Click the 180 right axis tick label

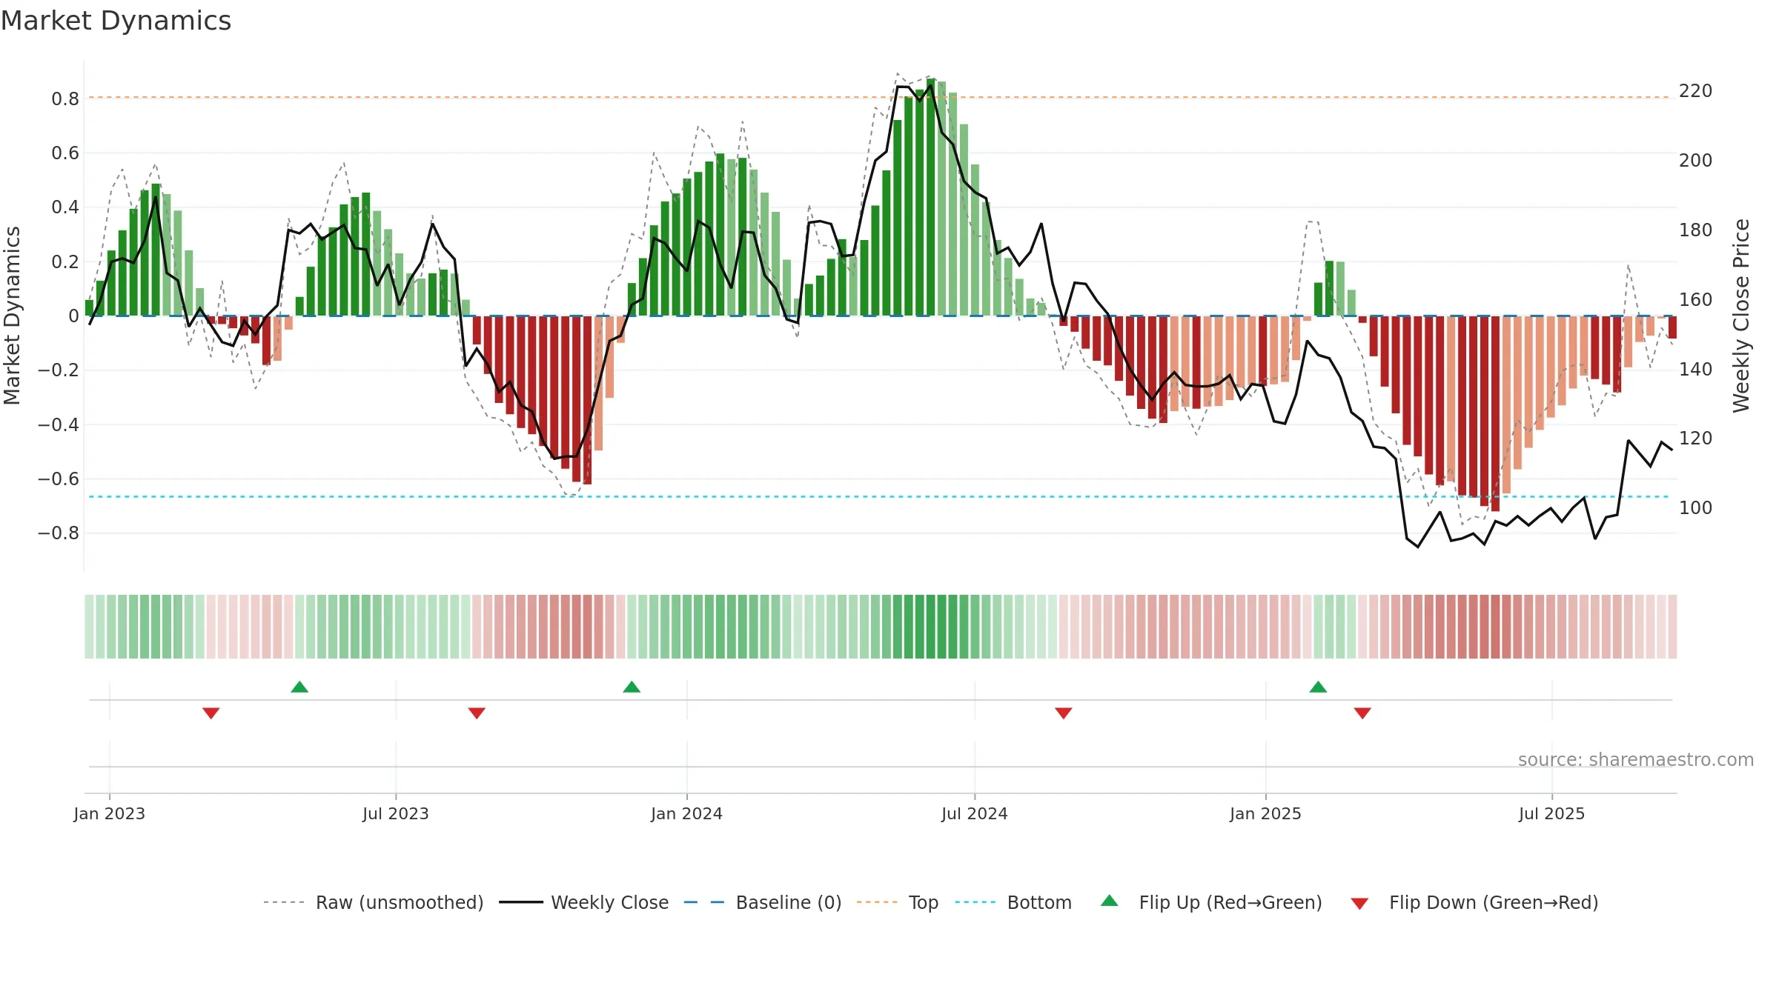coord(1696,230)
